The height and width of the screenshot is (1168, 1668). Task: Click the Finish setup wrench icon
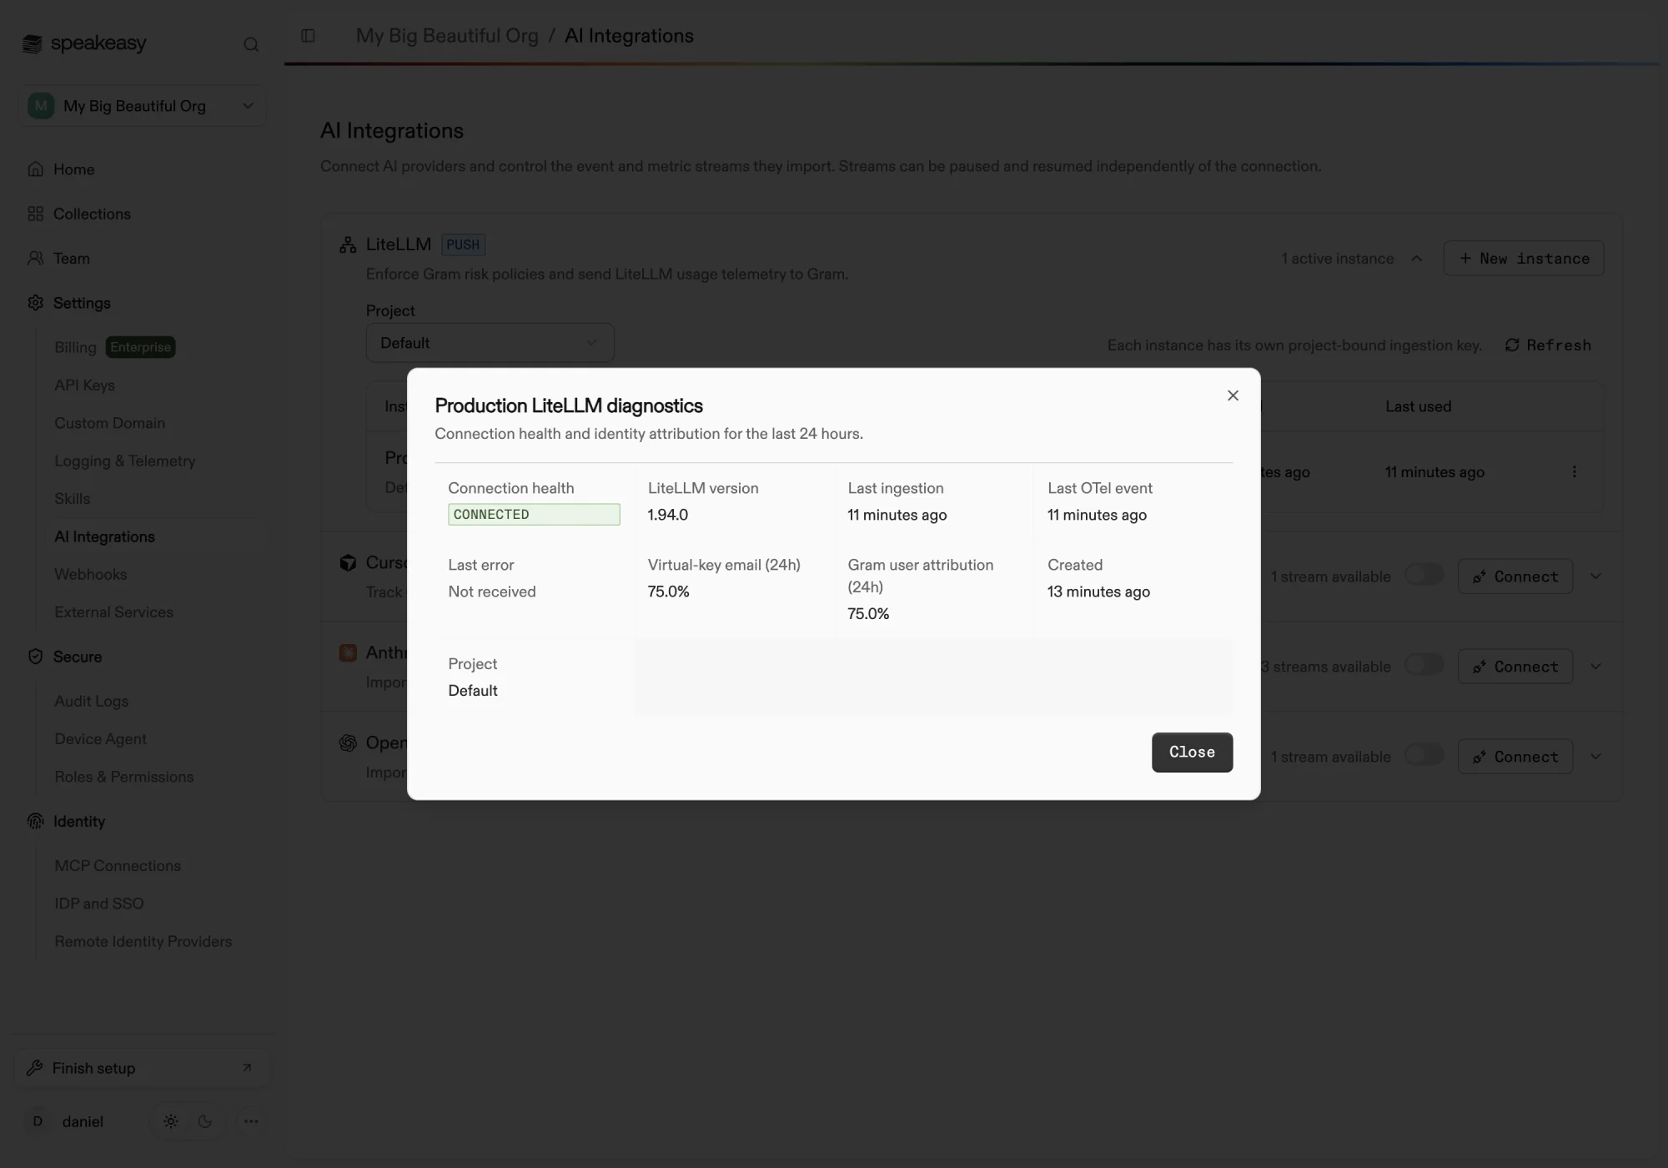tap(34, 1068)
